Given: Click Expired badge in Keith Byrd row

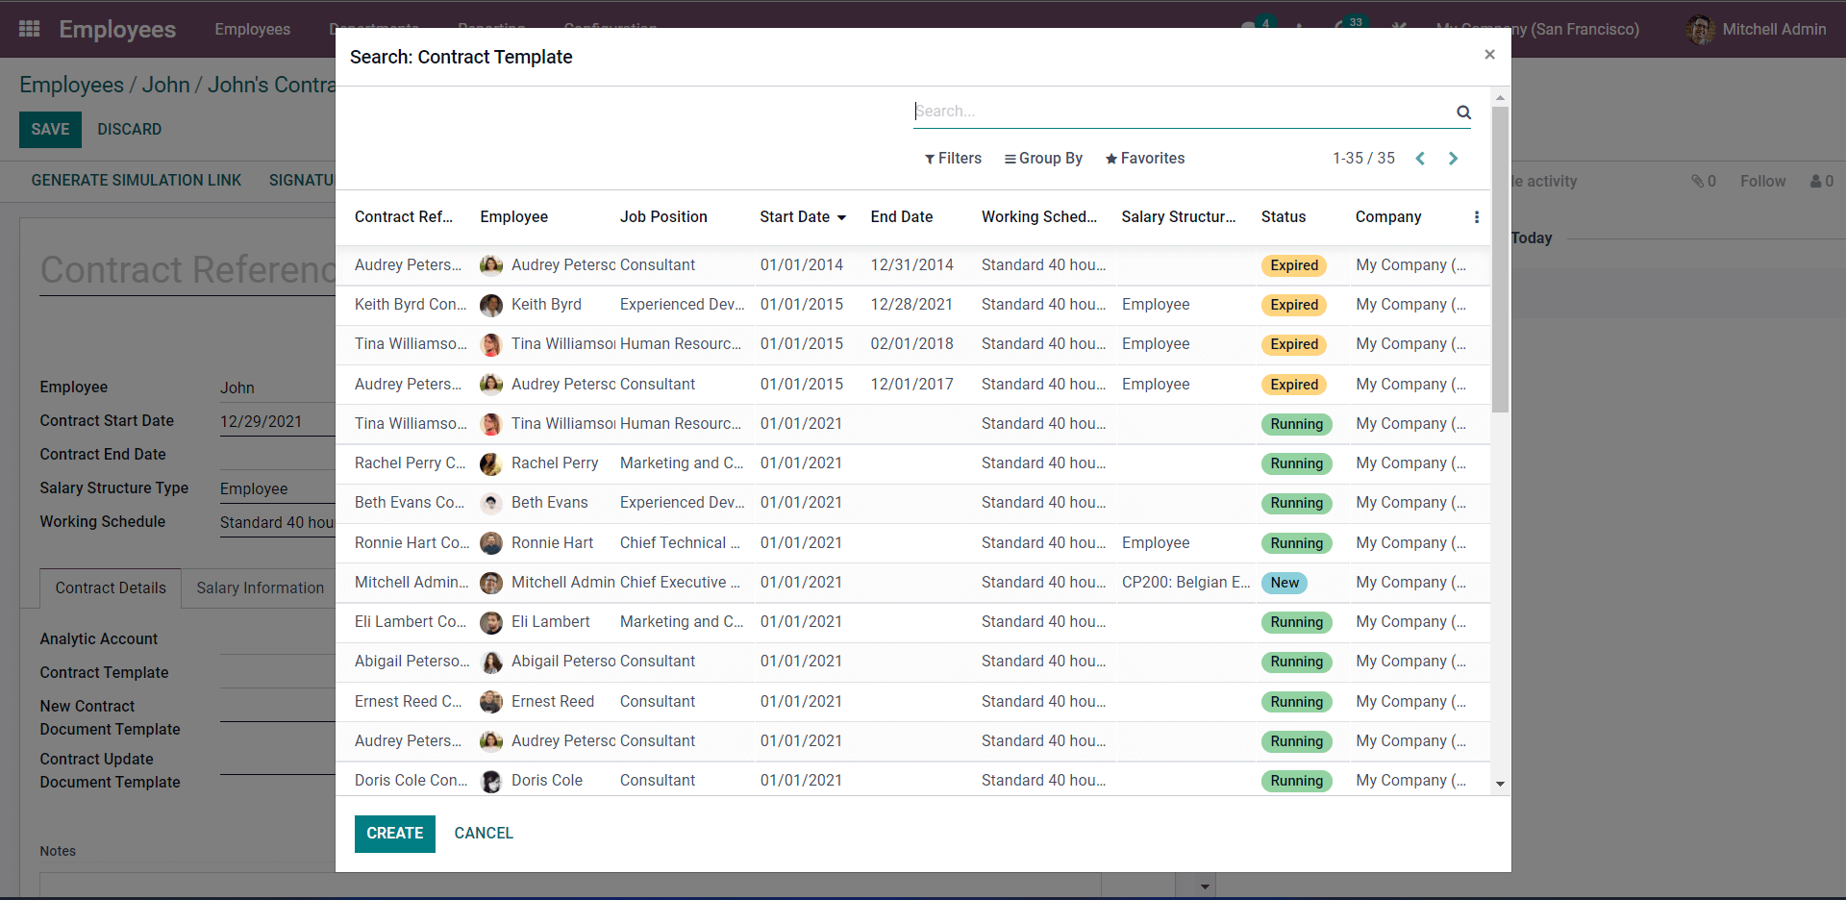Looking at the screenshot, I should (x=1294, y=305).
